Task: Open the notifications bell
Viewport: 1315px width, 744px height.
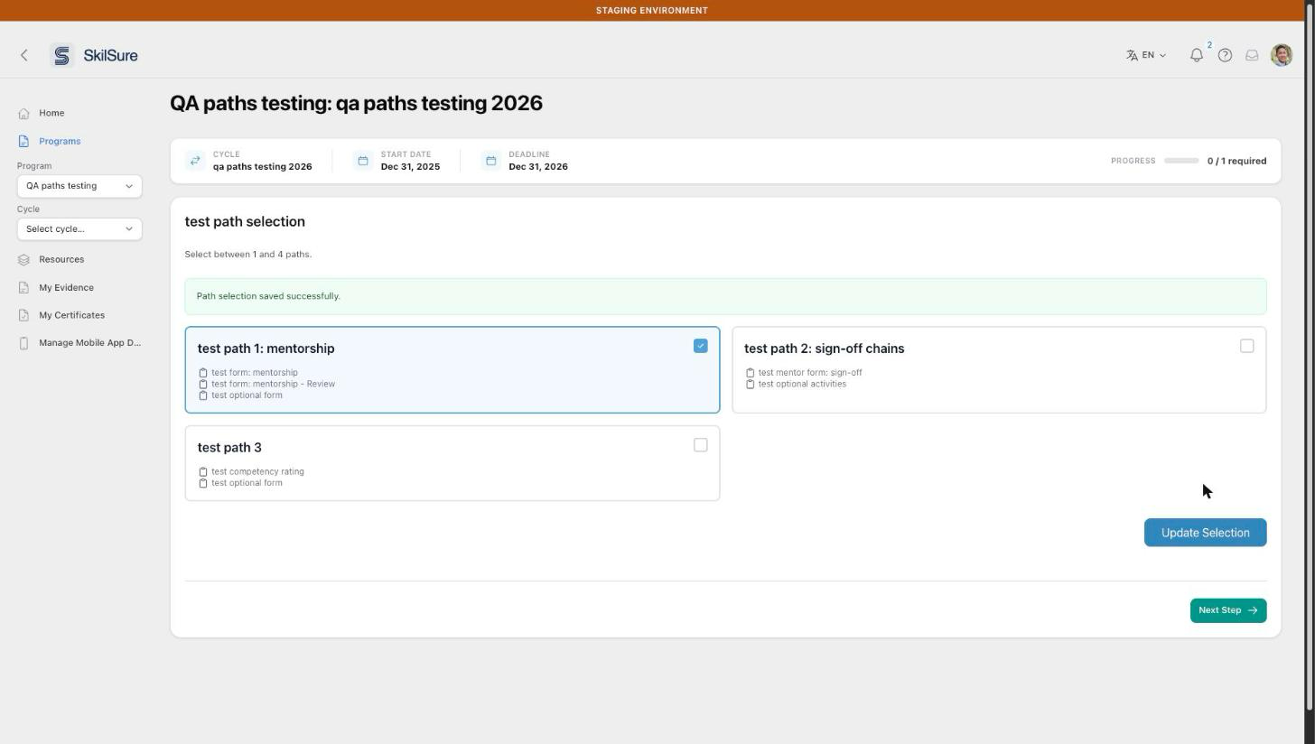Action: point(1197,55)
